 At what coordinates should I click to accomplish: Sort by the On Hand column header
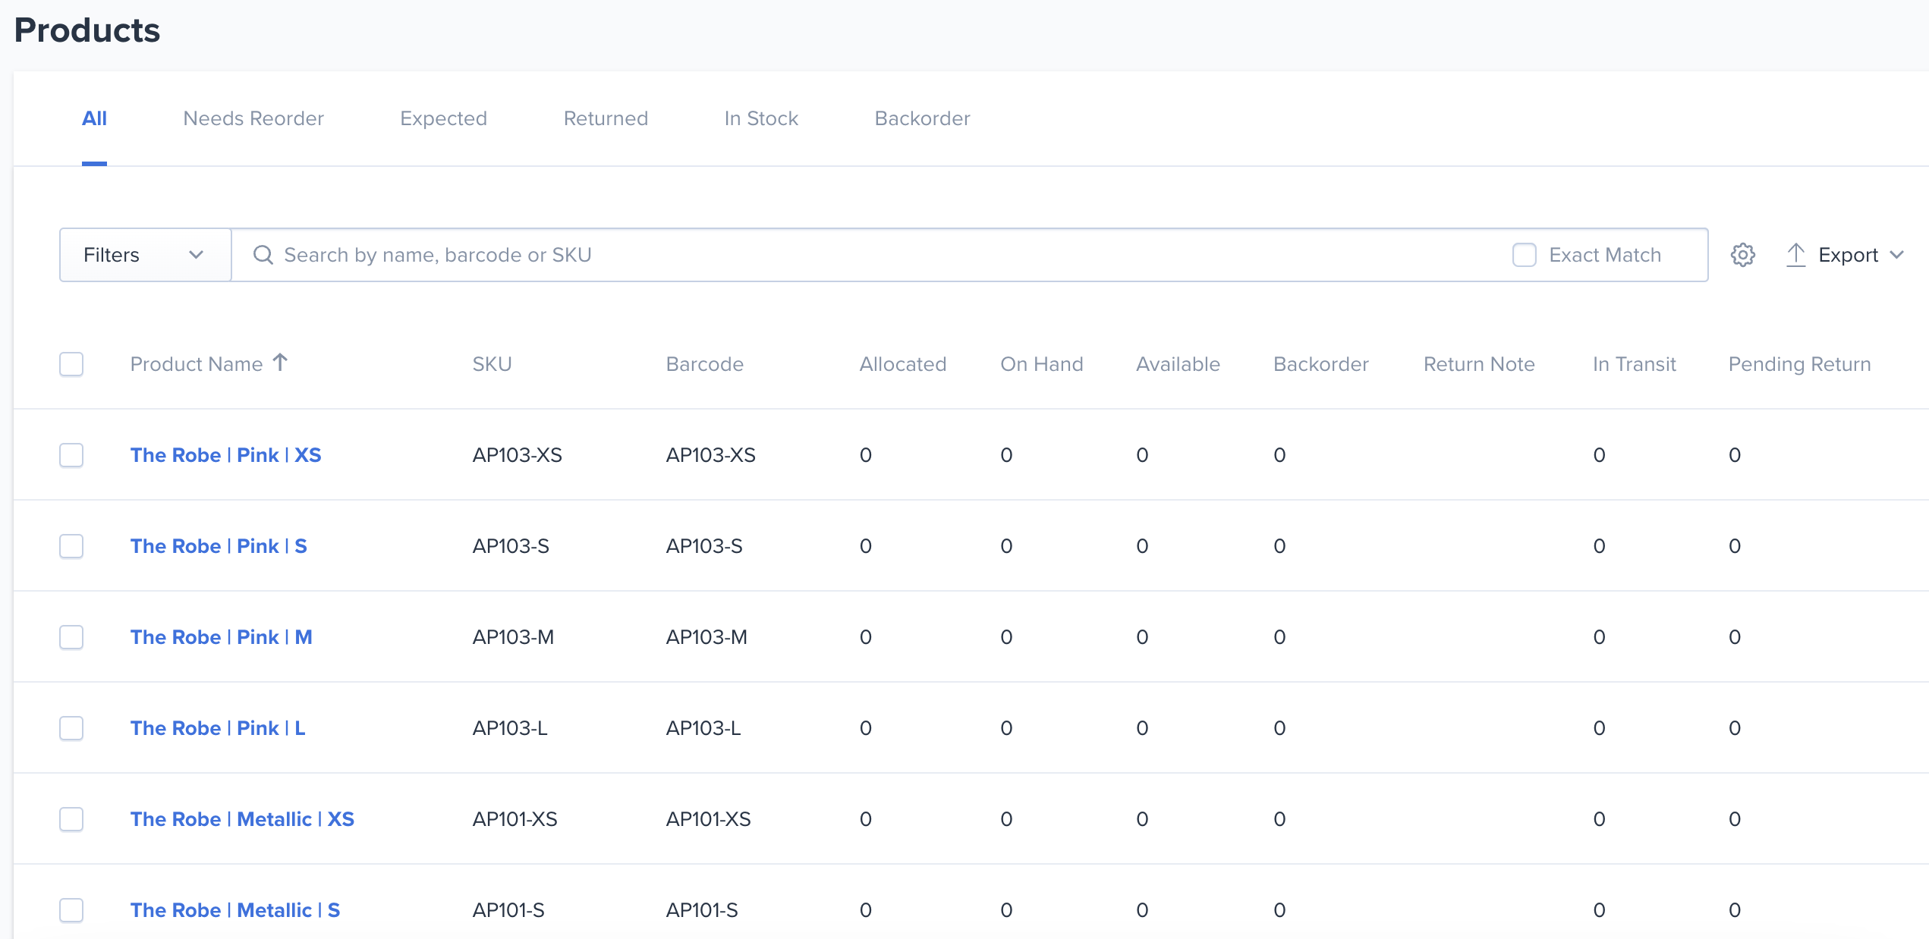1041,364
